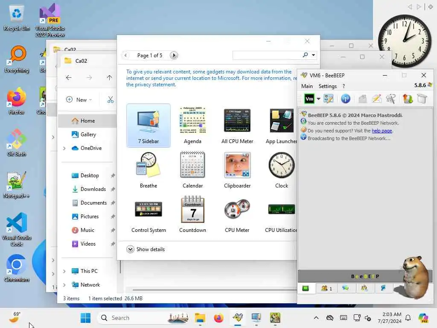Image resolution: width=437 pixels, height=328 pixels.
Task: Show hidden system tray icons chevron
Action: pyautogui.click(x=316, y=318)
